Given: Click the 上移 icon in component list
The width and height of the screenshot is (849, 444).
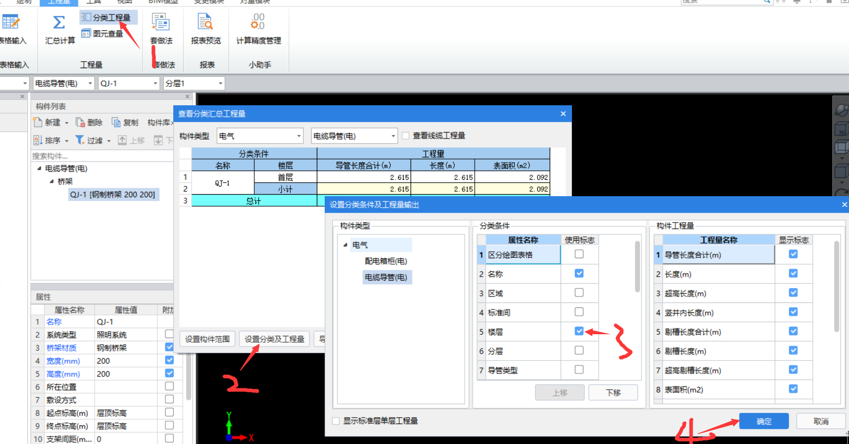Looking at the screenshot, I should 122,141.
